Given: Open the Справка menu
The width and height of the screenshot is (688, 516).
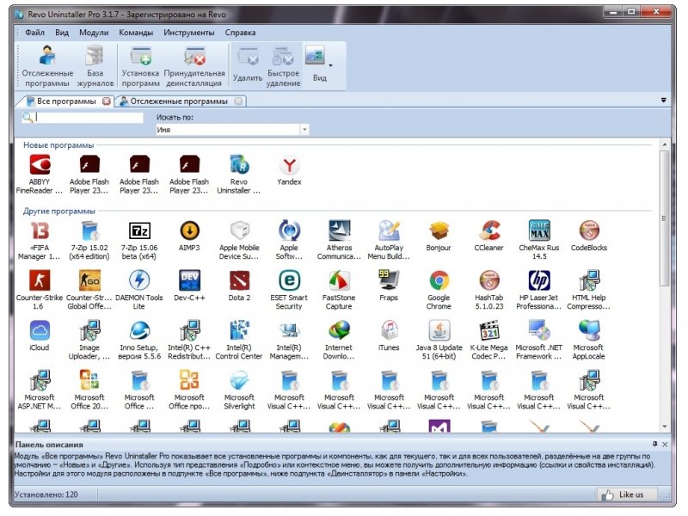Looking at the screenshot, I should (x=241, y=33).
